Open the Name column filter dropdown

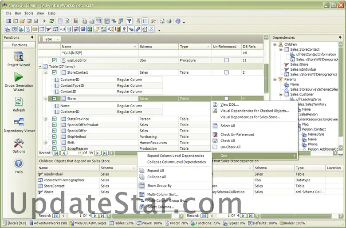tap(135, 47)
